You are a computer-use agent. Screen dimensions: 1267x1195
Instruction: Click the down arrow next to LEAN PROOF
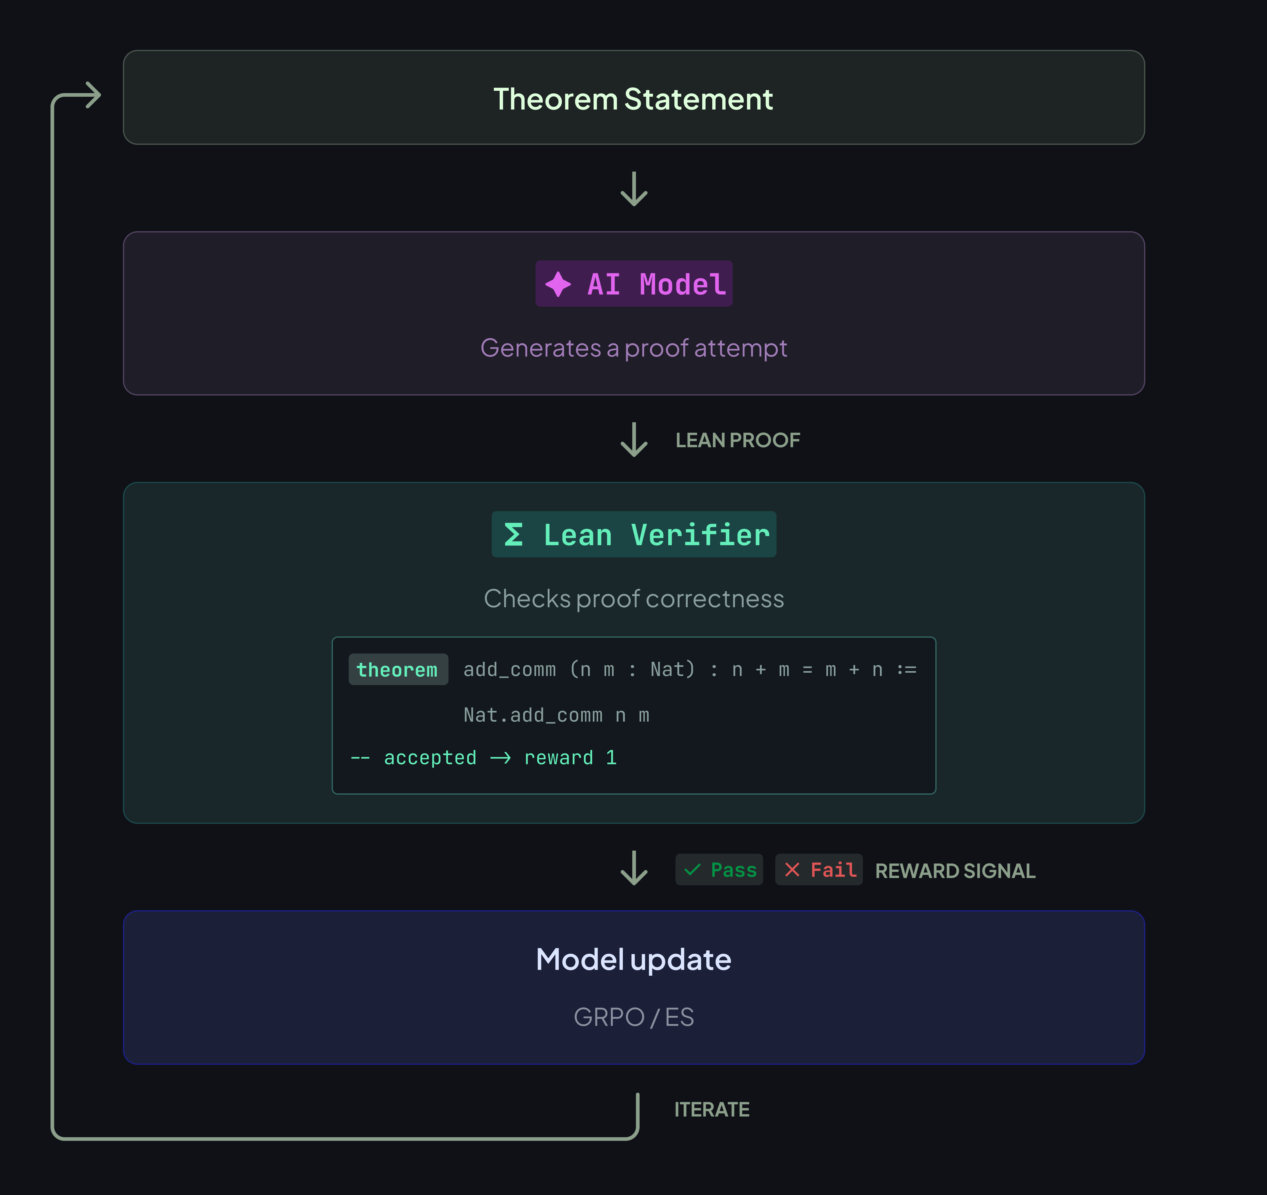[x=633, y=440]
